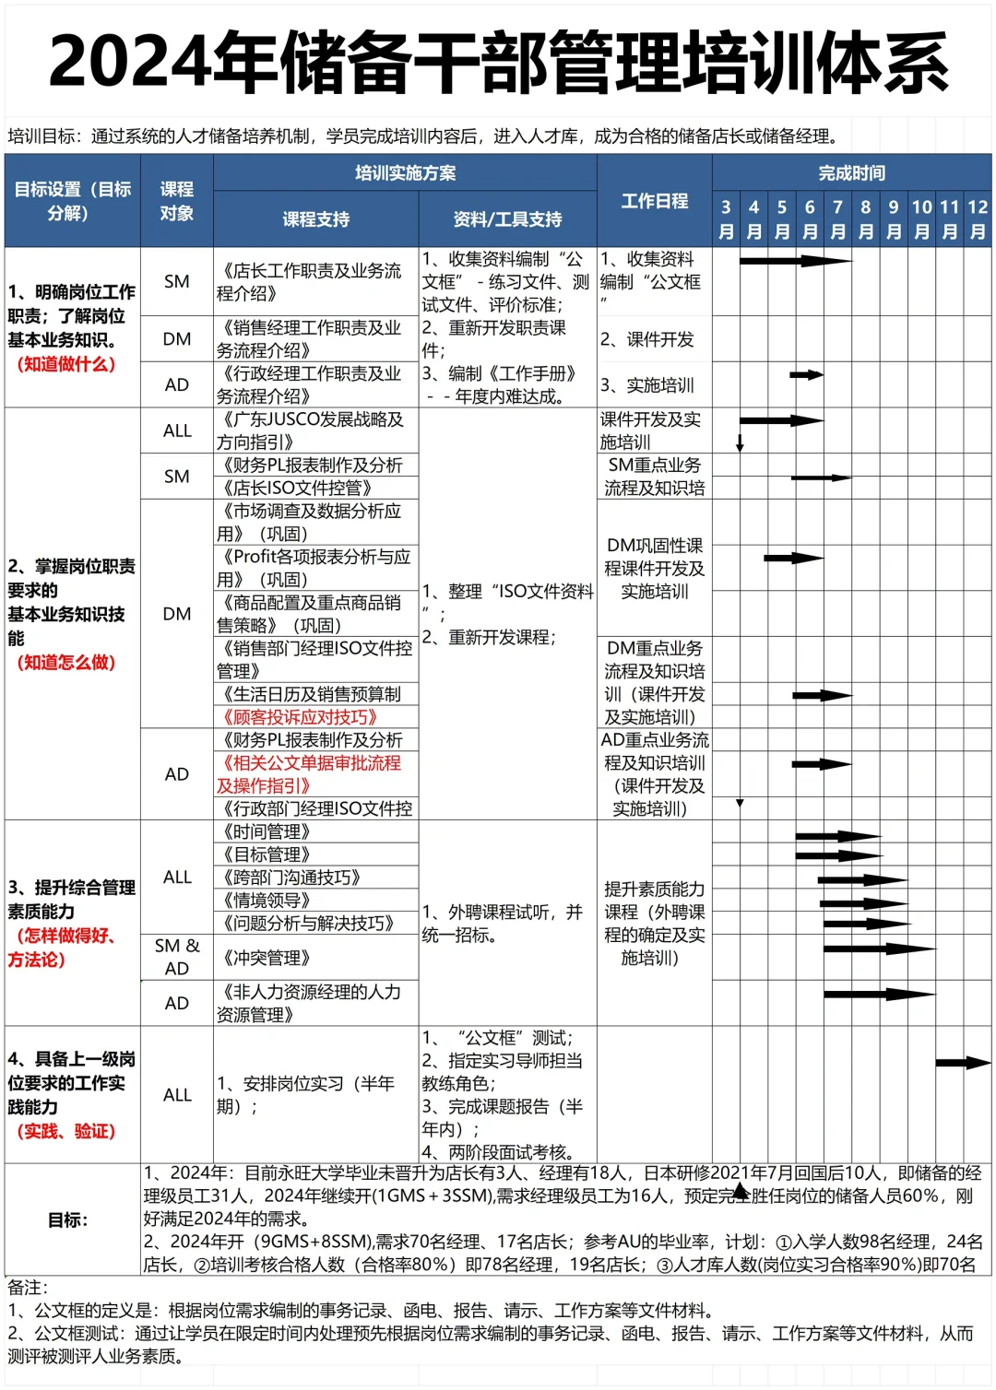Click course 《商品配置及重点商品销售策略》

click(x=316, y=614)
